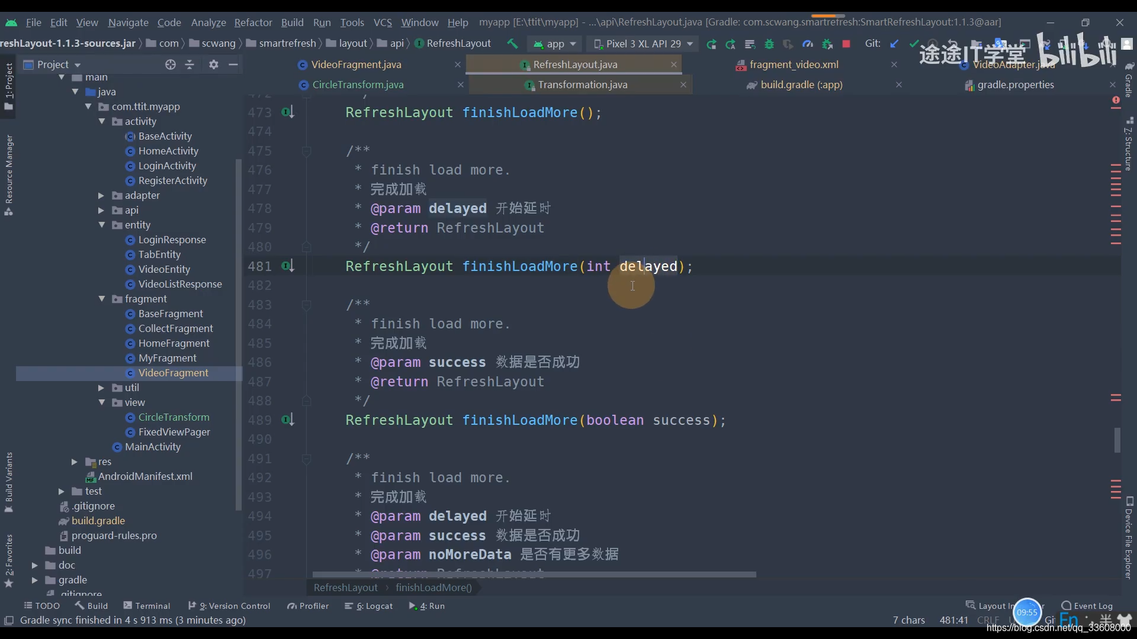
Task: Open the 9: Version Control tool window
Action: [x=230, y=606]
